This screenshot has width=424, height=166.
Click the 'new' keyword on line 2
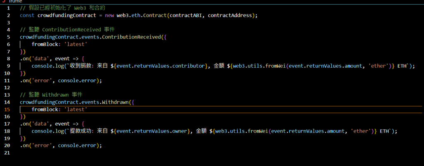109,15
